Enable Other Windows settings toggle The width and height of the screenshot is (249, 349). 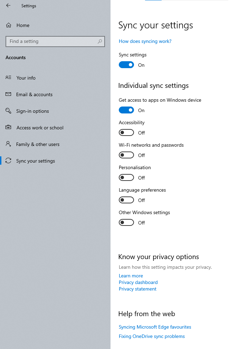(x=126, y=222)
